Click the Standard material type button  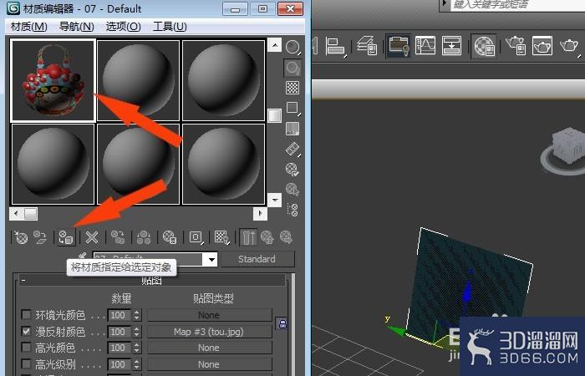tap(257, 259)
